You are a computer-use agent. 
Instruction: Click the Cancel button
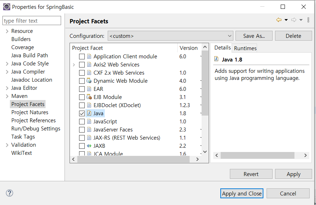coord(288,193)
